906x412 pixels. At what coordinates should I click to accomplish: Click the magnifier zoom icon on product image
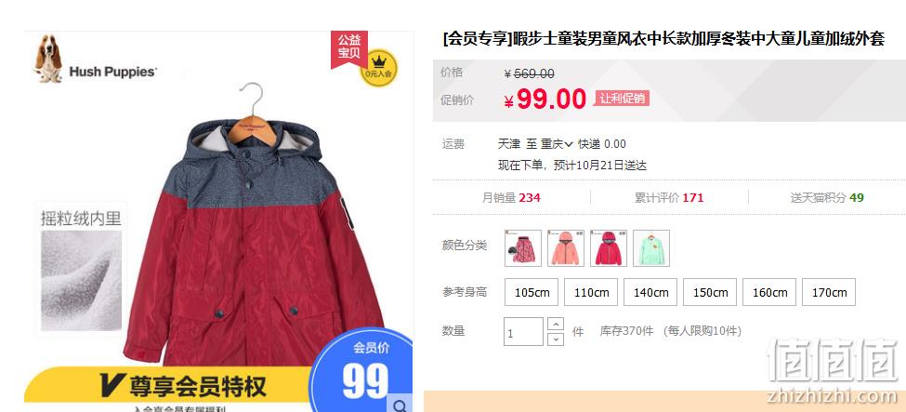pos(400,405)
